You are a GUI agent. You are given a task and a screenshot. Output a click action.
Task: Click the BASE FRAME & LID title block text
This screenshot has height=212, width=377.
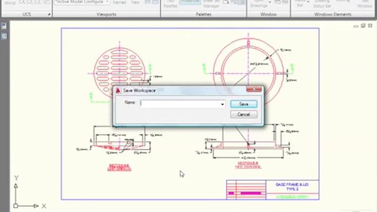(292, 187)
